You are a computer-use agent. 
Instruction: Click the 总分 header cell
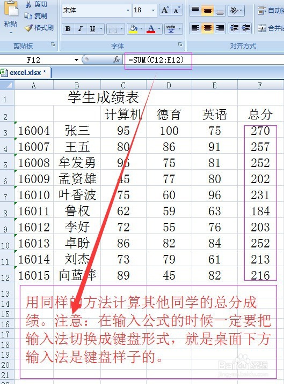click(260, 115)
